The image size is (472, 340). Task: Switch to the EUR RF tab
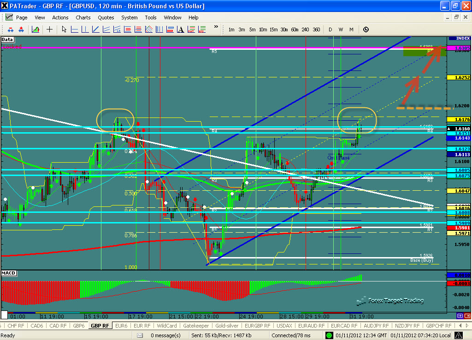[142, 325]
